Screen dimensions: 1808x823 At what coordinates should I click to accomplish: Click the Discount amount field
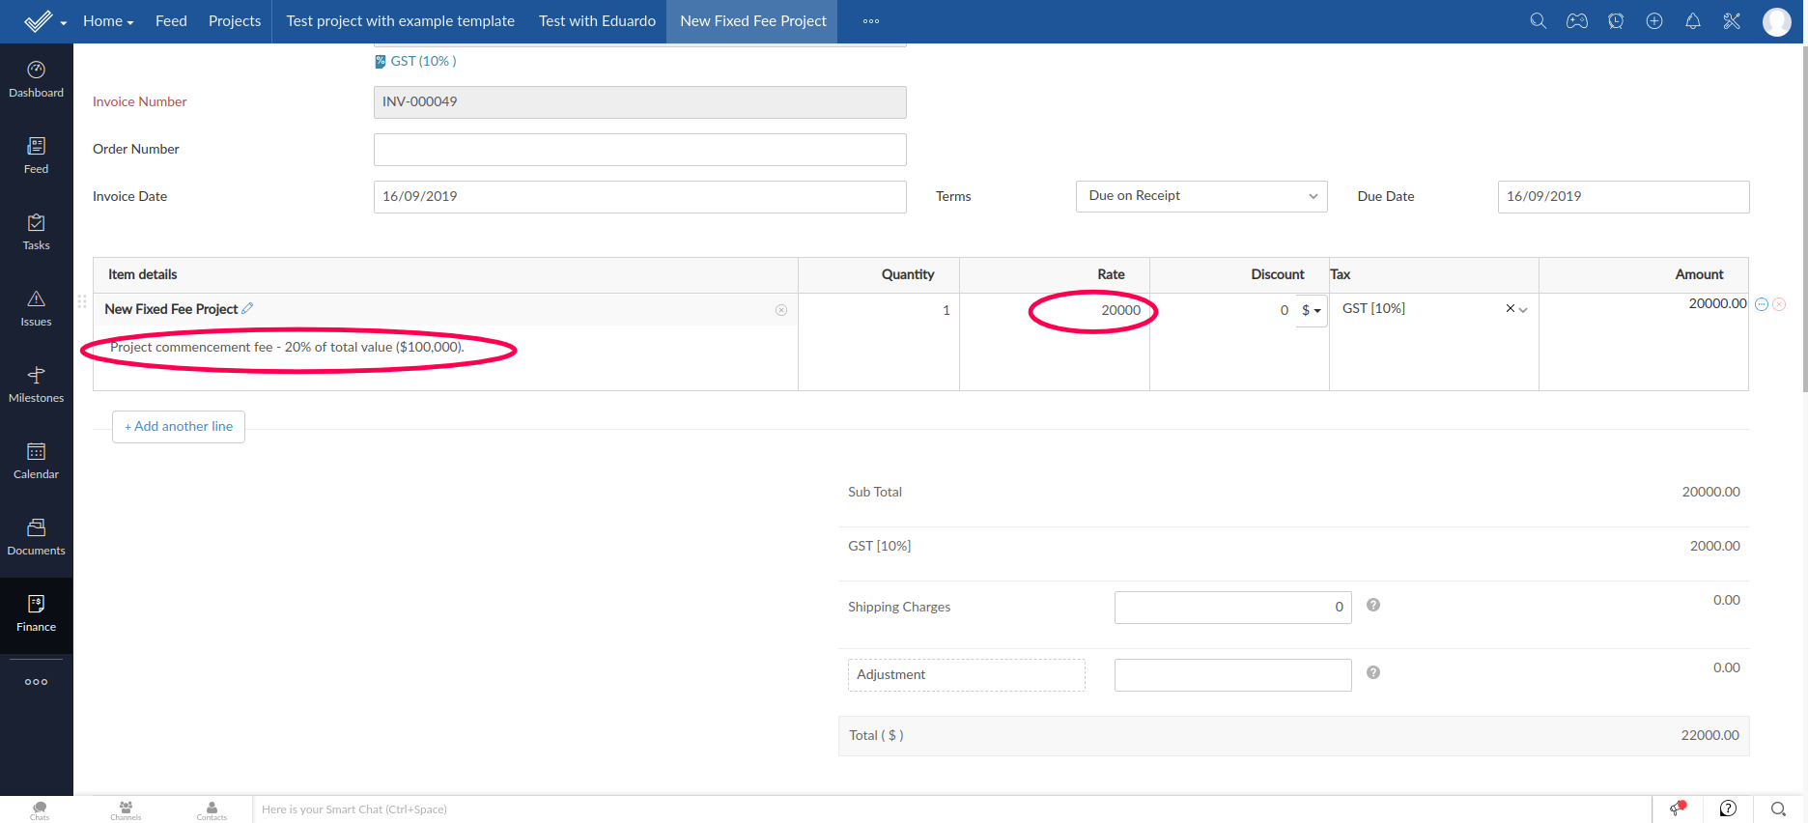click(1224, 310)
